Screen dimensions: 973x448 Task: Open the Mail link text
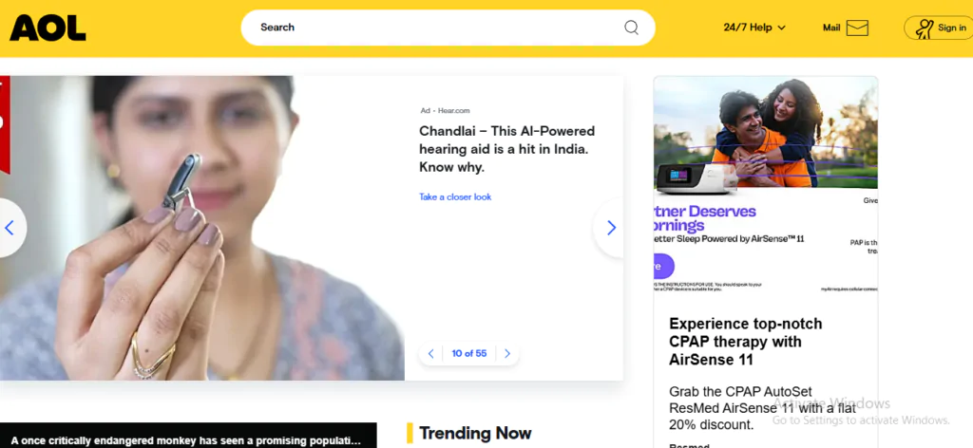point(831,28)
